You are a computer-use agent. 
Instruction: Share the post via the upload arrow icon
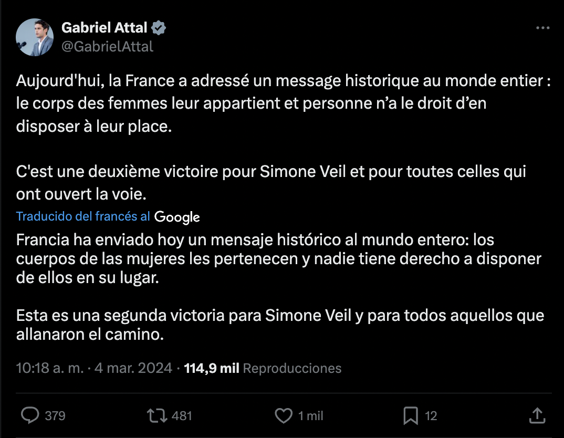[537, 416]
